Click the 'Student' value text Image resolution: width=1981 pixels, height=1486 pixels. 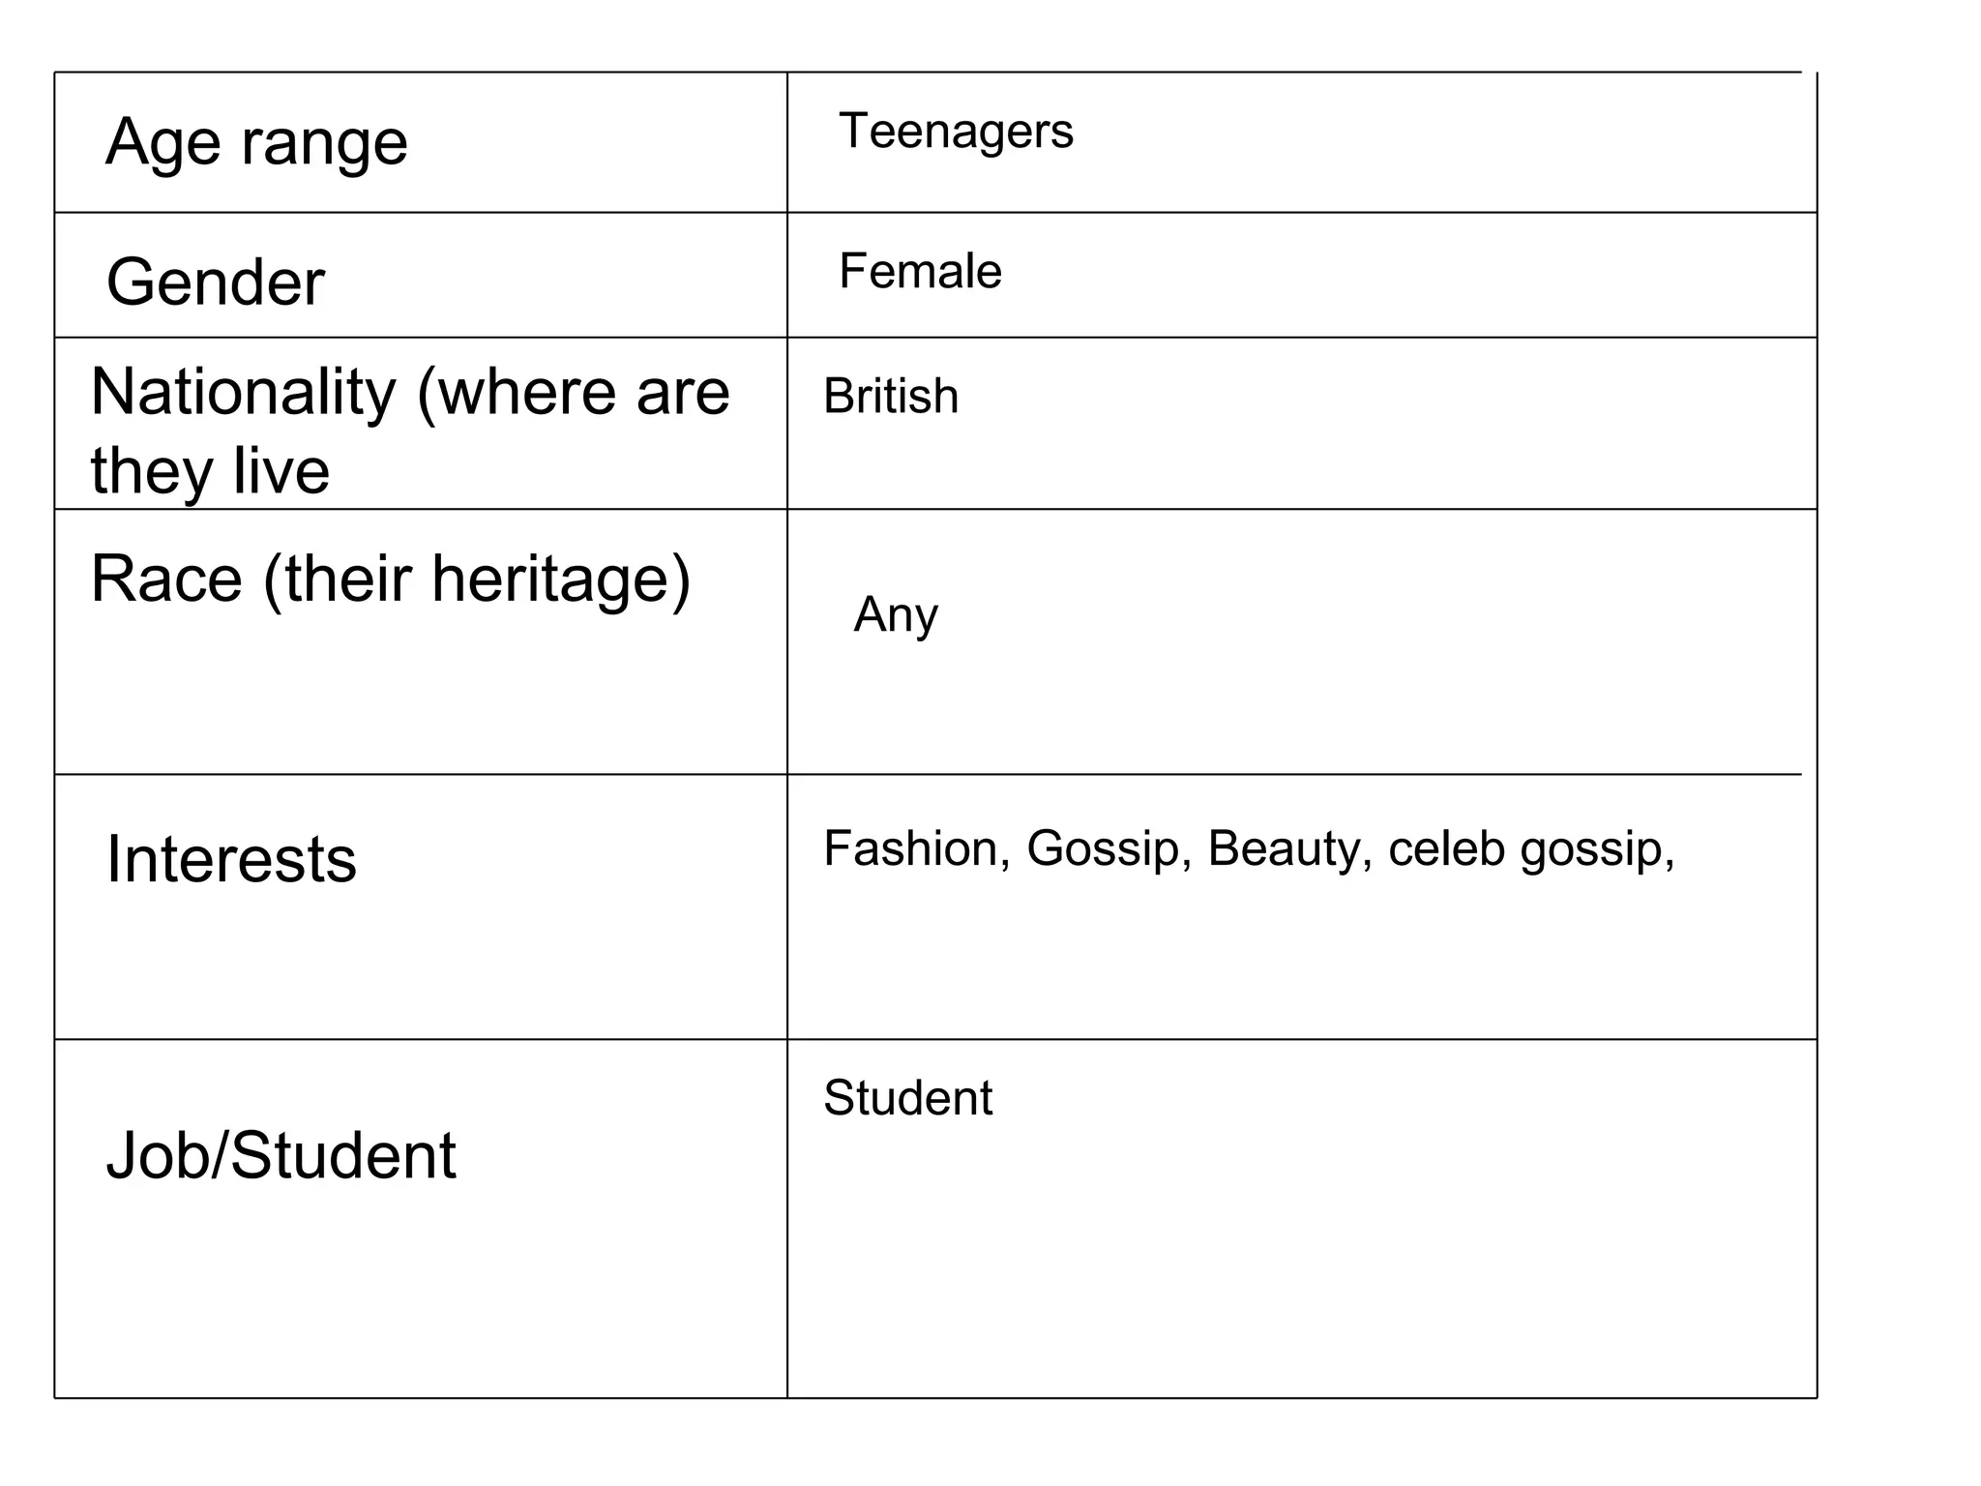click(907, 1098)
